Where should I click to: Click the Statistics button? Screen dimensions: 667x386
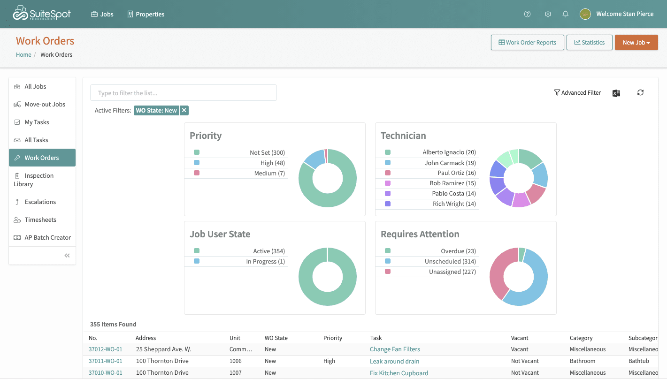tap(590, 42)
